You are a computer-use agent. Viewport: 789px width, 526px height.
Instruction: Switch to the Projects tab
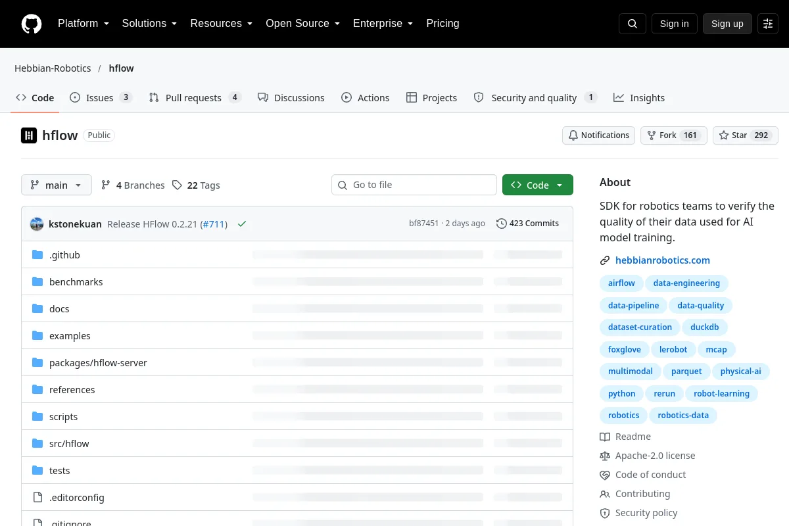point(431,98)
